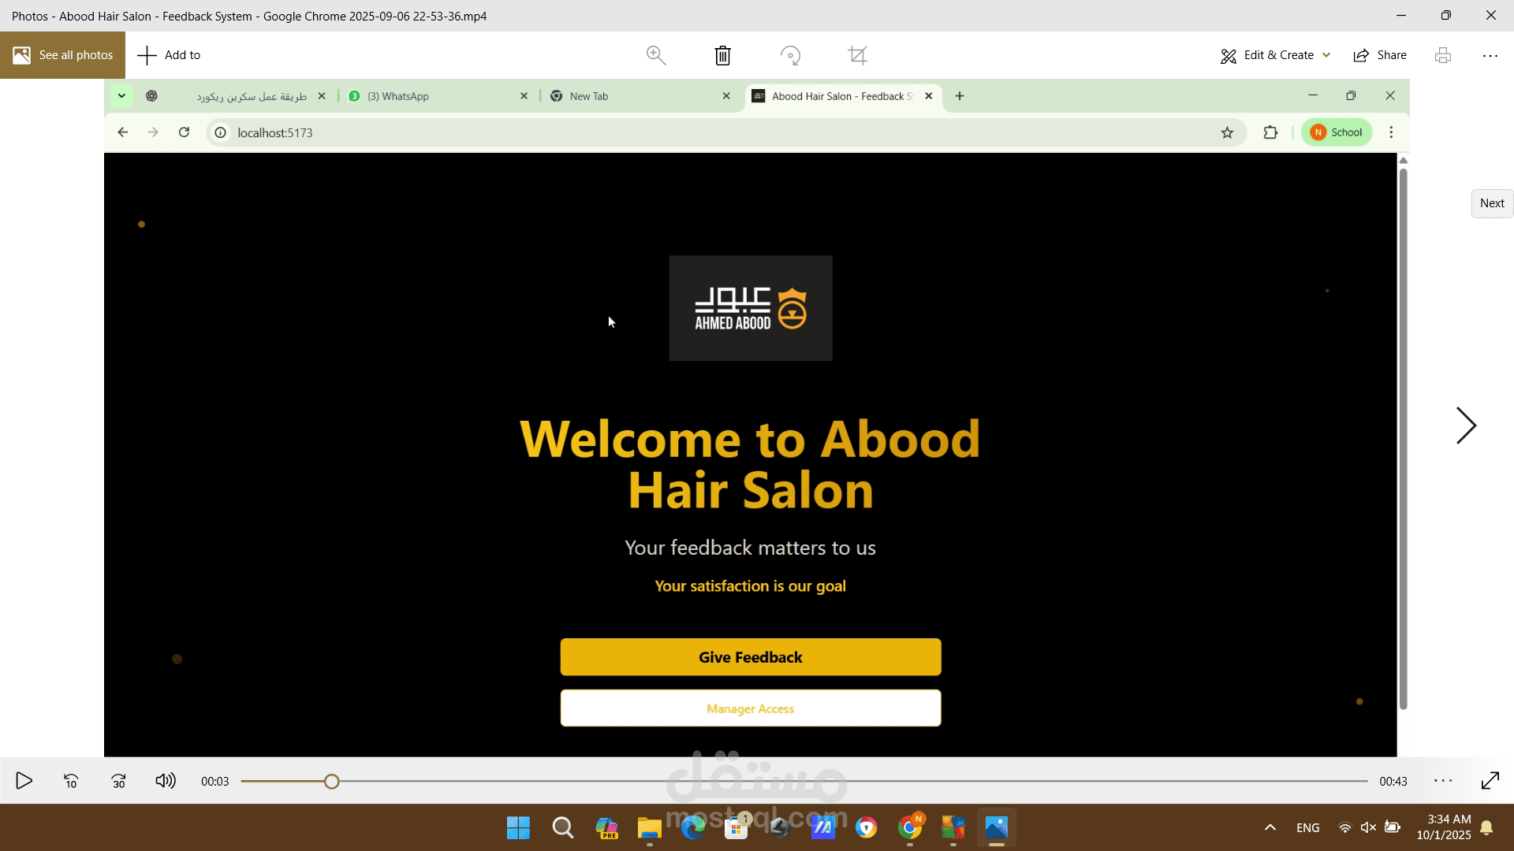The image size is (1514, 851).
Task: Click the volume speaker icon
Action: [166, 781]
